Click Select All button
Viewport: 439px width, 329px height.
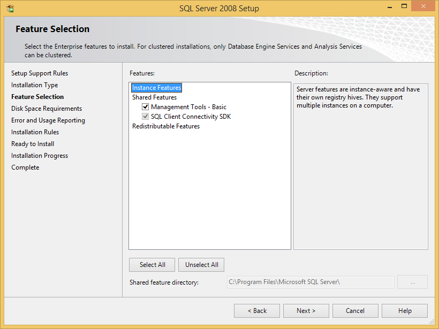tap(152, 265)
